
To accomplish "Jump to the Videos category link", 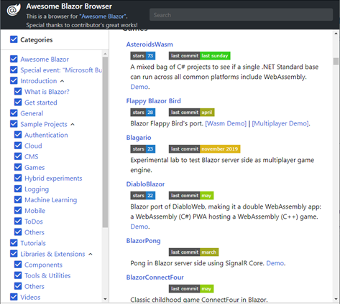I will (x=30, y=297).
